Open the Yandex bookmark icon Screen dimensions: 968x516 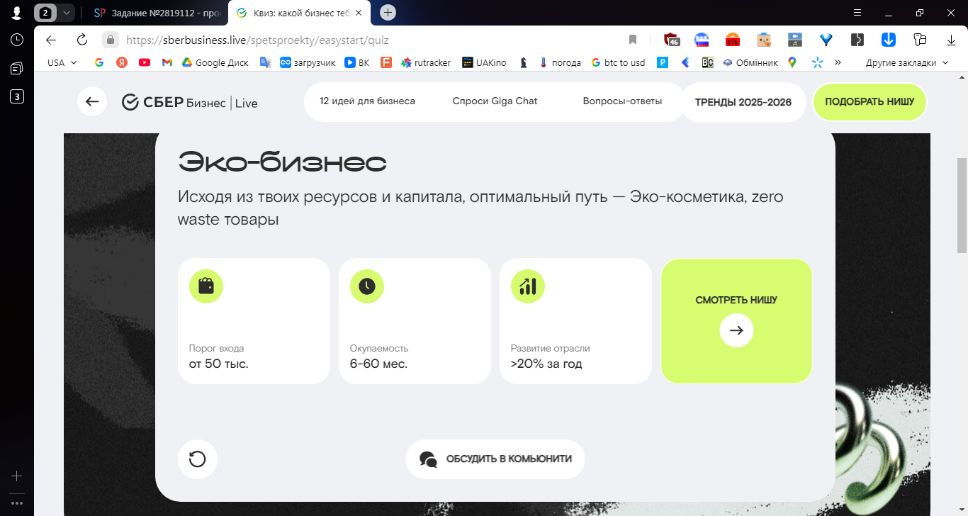click(122, 62)
